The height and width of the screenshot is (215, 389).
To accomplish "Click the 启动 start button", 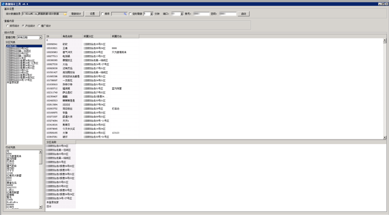I will click(243, 14).
